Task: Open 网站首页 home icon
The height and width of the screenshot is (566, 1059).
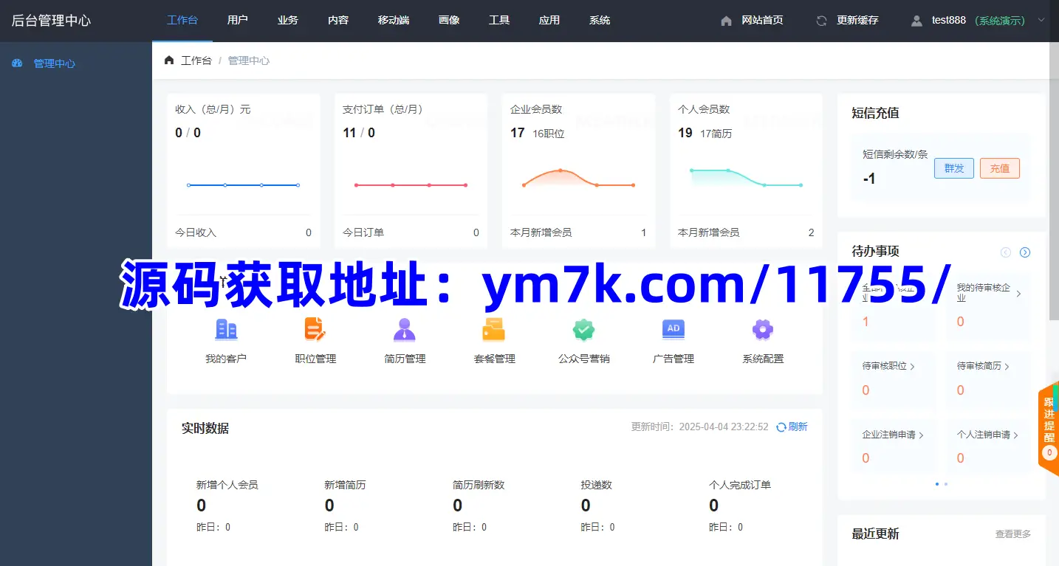Action: 726,20
